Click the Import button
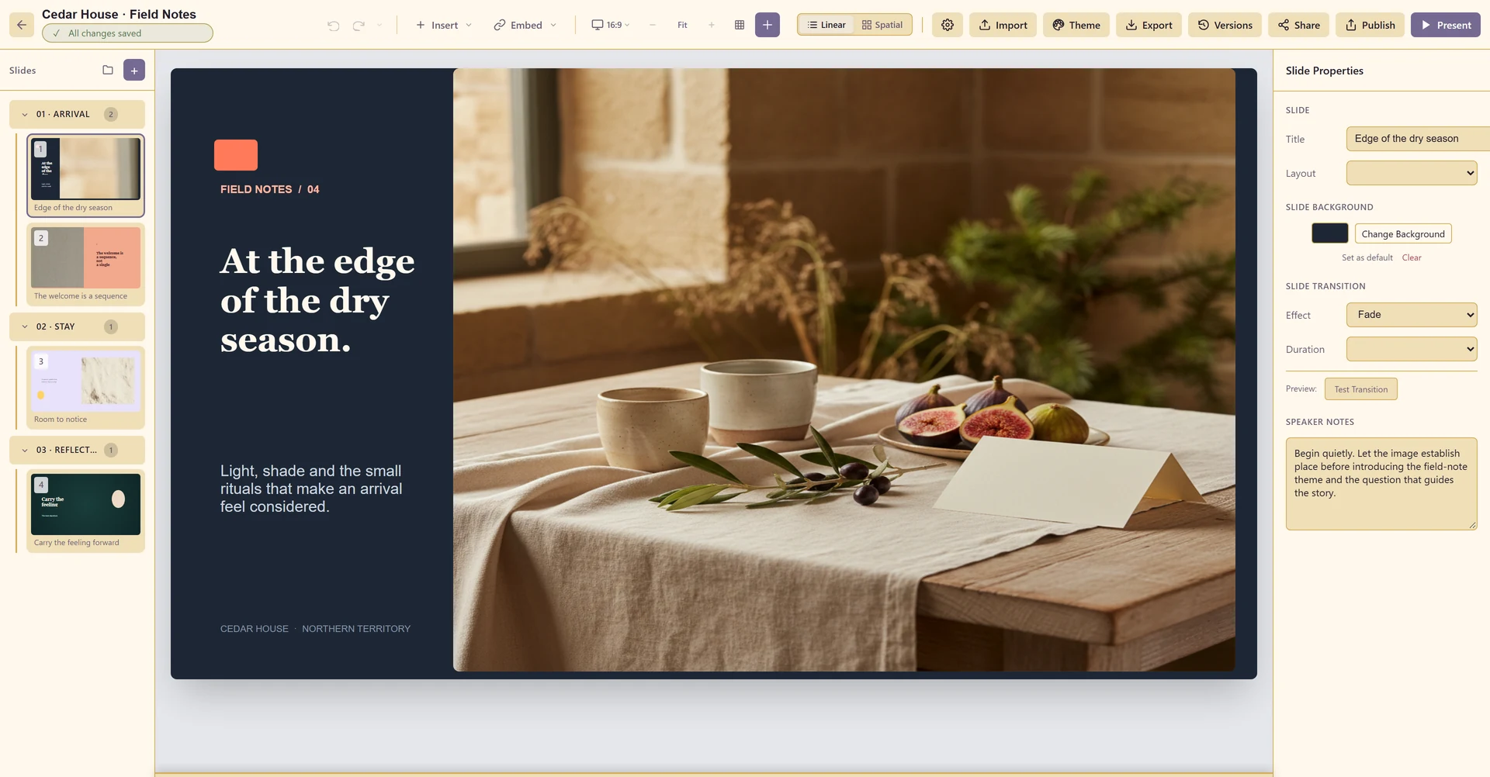1490x777 pixels. point(1003,25)
